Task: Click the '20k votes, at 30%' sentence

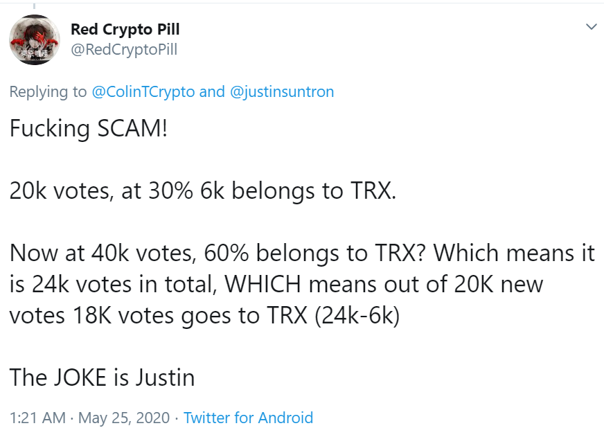Action: pos(203,190)
